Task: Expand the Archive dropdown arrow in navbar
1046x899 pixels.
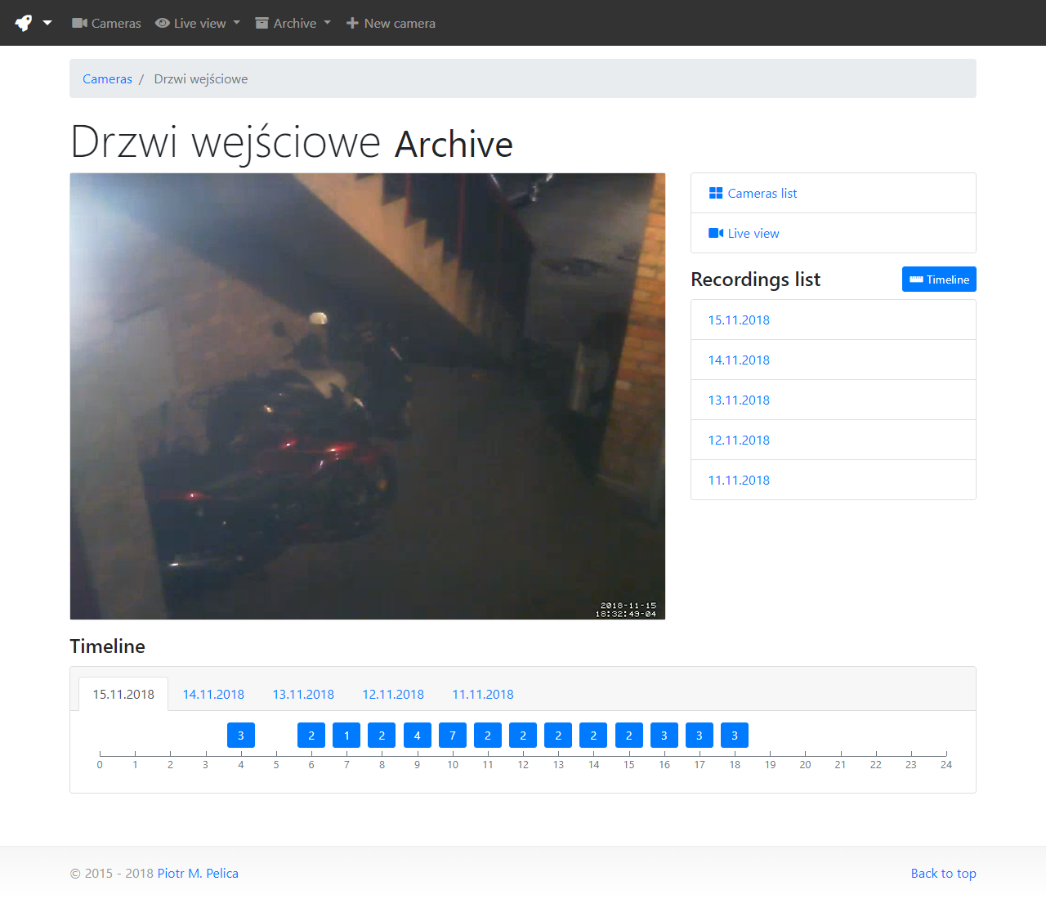Action: [328, 23]
